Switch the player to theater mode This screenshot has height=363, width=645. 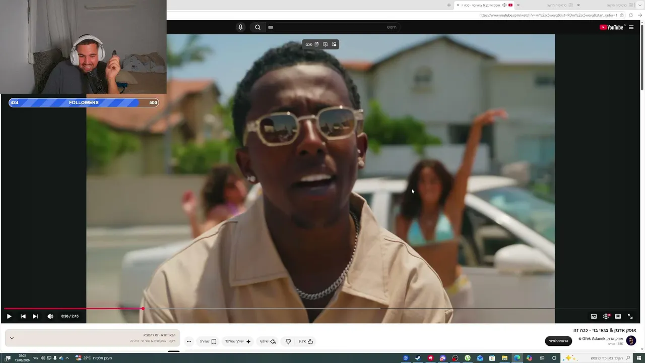coord(618,316)
